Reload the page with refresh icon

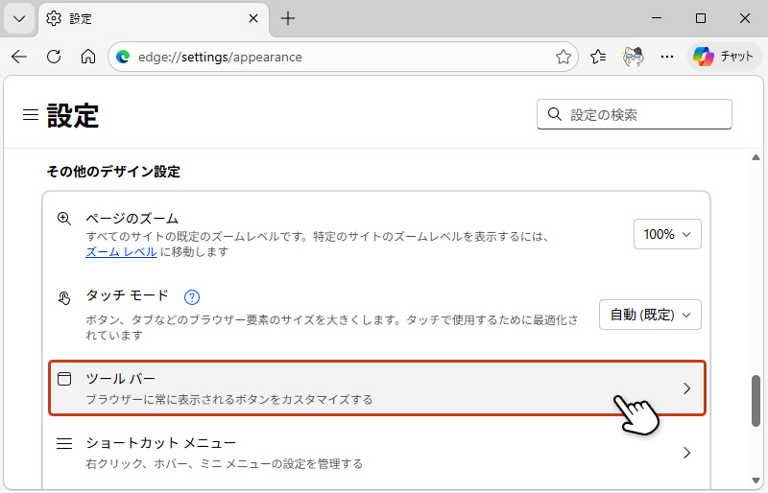pyautogui.click(x=54, y=57)
